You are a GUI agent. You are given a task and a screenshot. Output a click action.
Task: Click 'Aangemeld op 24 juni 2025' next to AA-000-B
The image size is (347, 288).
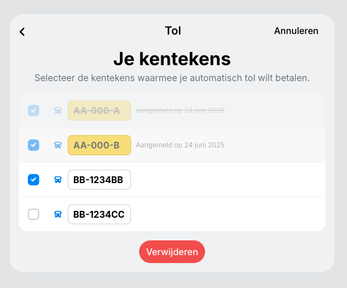(180, 145)
